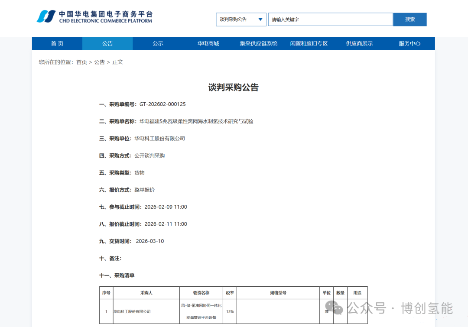
Task: Select the procurement order number GT-202602-000125
Action: [x=162, y=104]
